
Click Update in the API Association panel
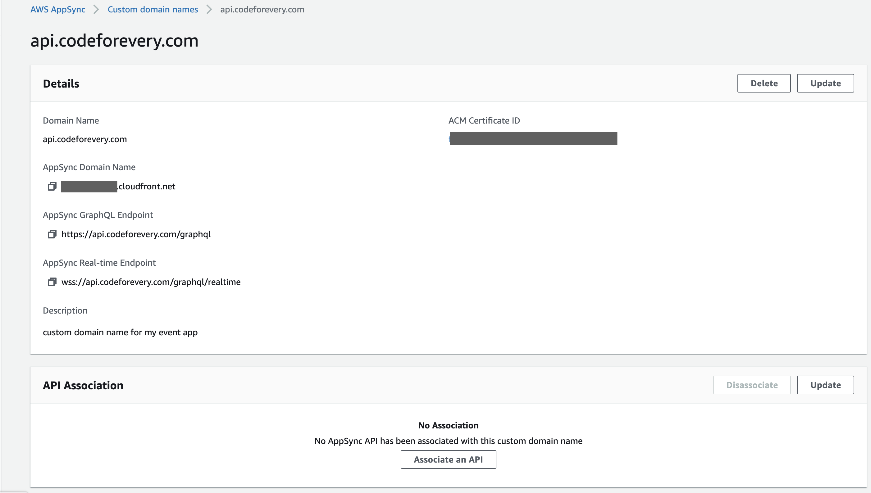[x=825, y=385]
